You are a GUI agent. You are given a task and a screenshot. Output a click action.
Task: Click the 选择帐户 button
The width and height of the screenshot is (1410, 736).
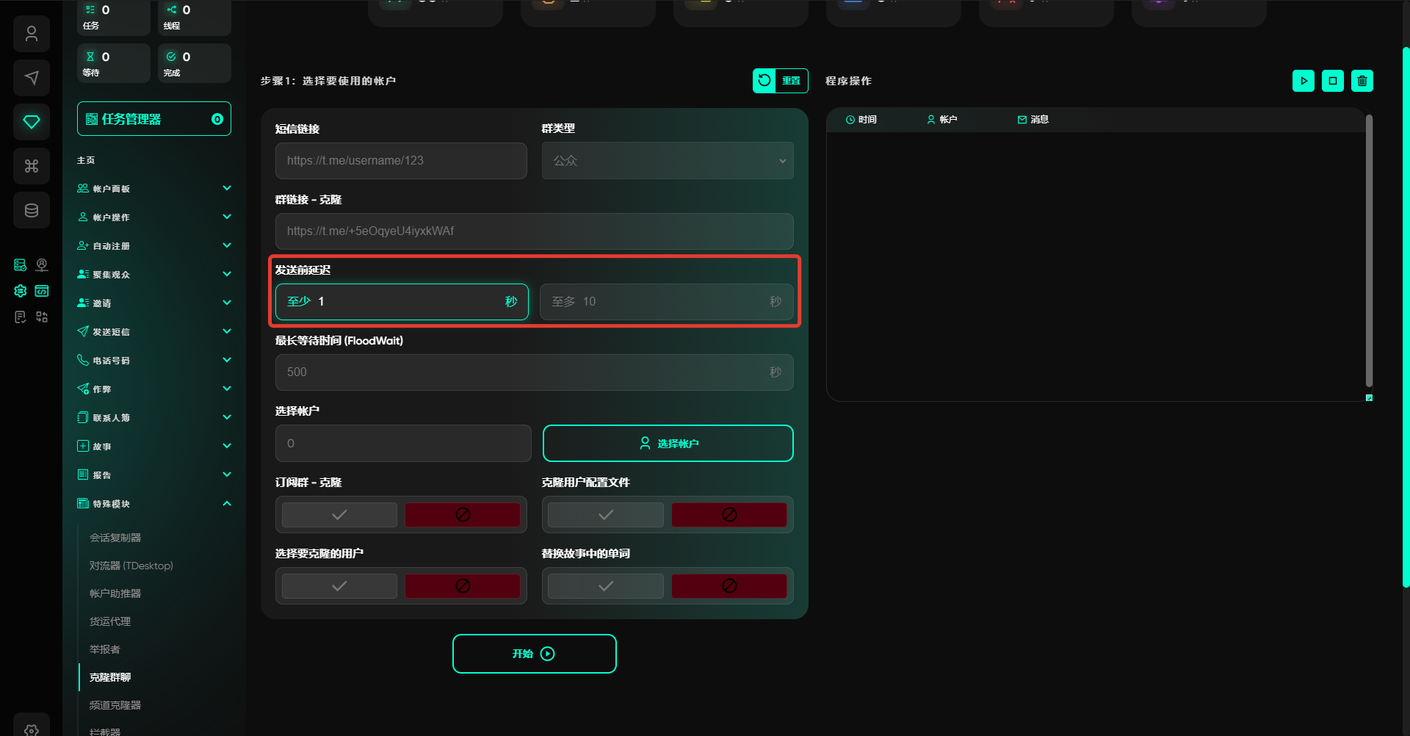click(668, 444)
